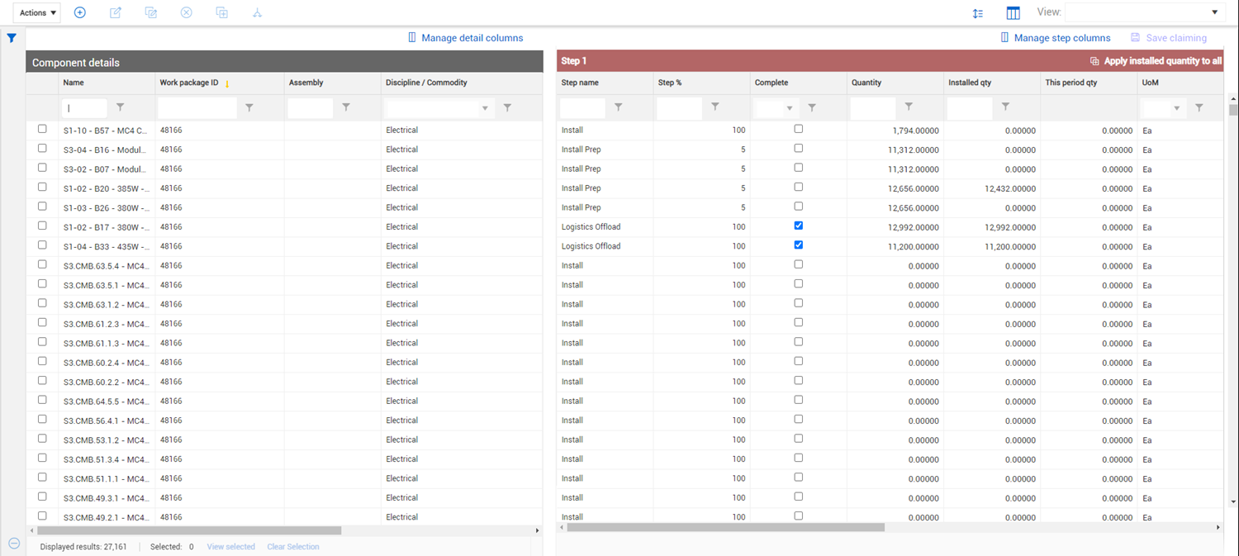Click the duplicate/copy toolbar icon
The width and height of the screenshot is (1239, 556).
tap(221, 12)
